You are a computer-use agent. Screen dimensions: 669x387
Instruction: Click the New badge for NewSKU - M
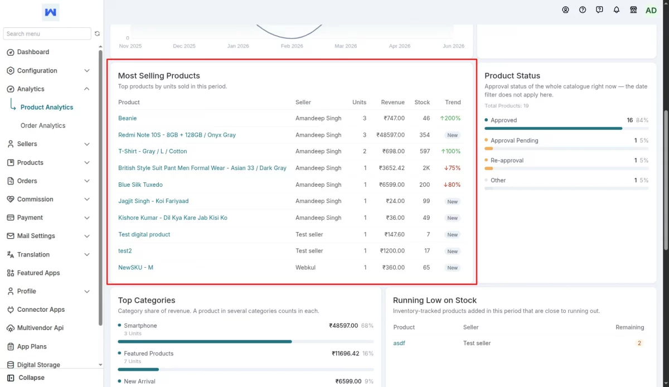pos(453,268)
